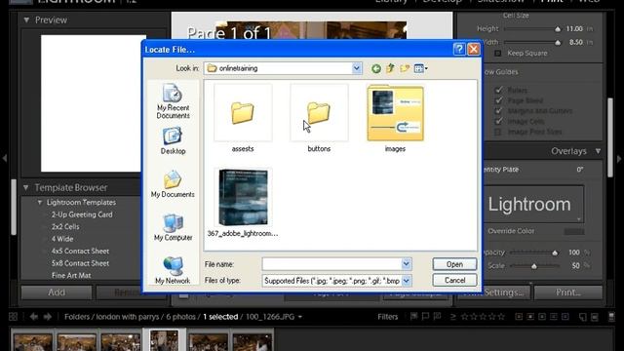Click the Scale slider handle
624x351 pixels.
pos(534,266)
